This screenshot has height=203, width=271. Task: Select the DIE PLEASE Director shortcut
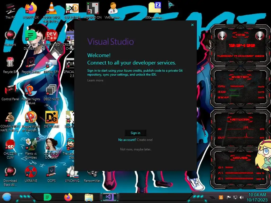(52, 119)
